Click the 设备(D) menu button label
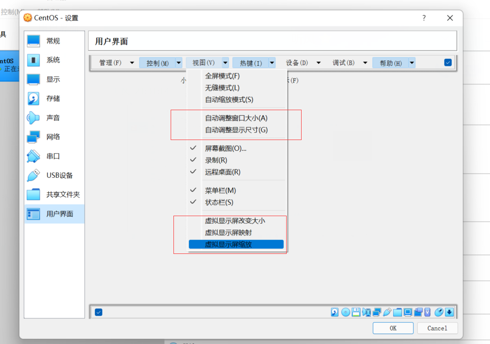 [297, 63]
